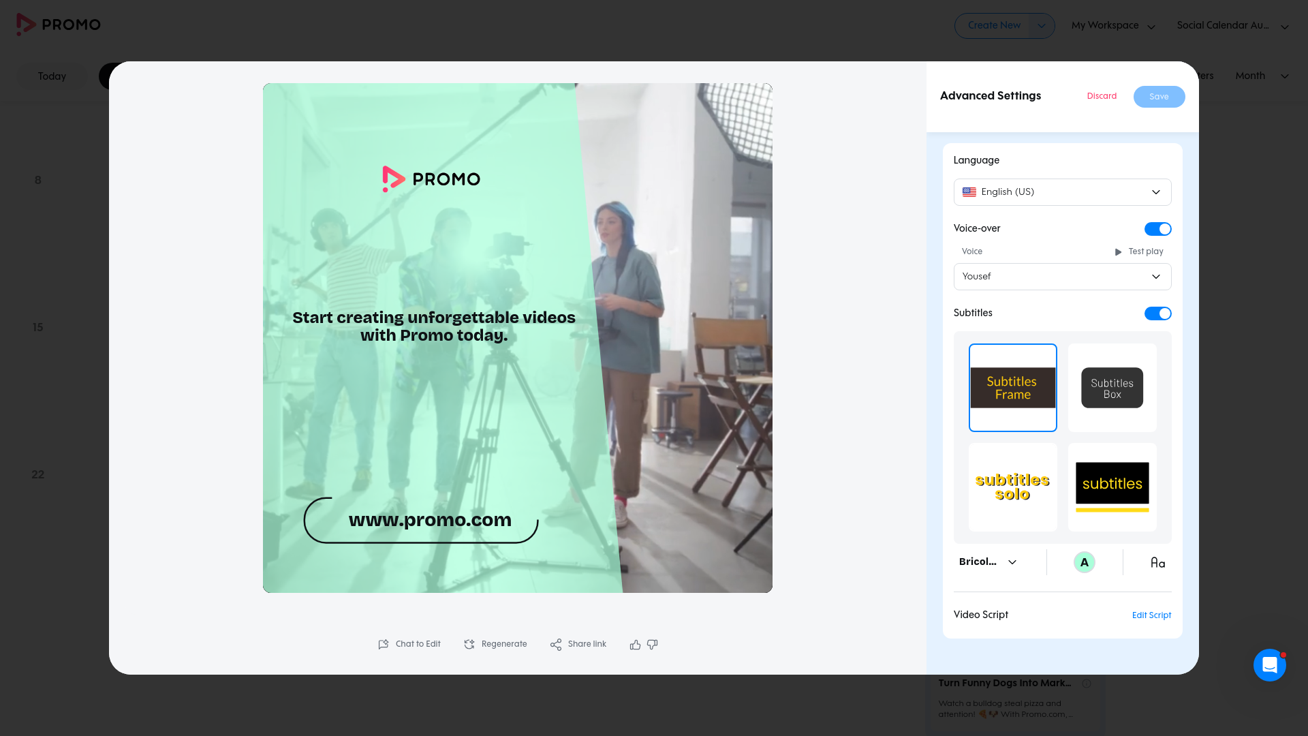Click the Regenerate icon

click(469, 645)
